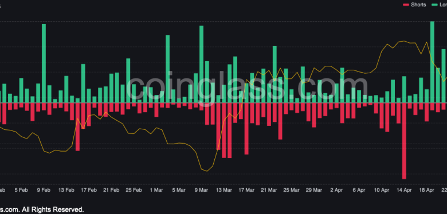Select the '6 Apr' axis label
Viewport: 447px width, 214px height.
(x=359, y=190)
